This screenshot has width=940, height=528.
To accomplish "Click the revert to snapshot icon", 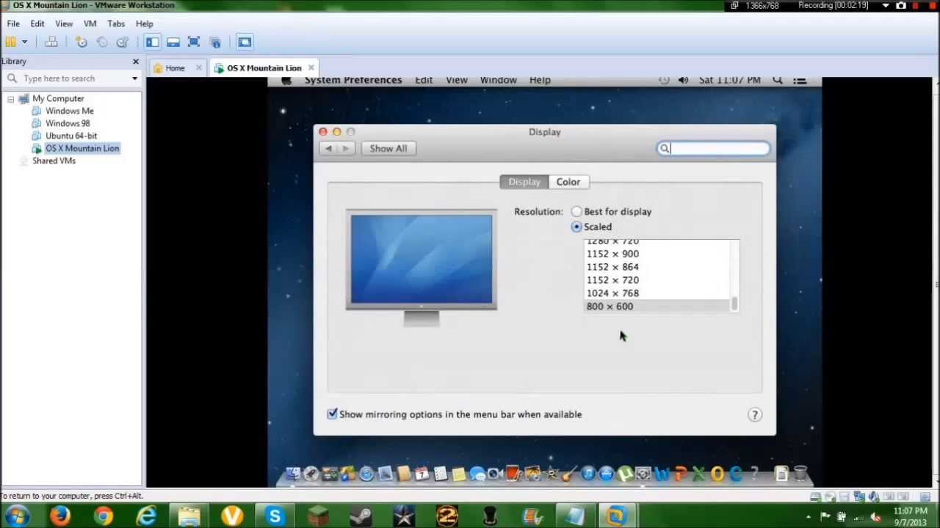I will pos(101,42).
